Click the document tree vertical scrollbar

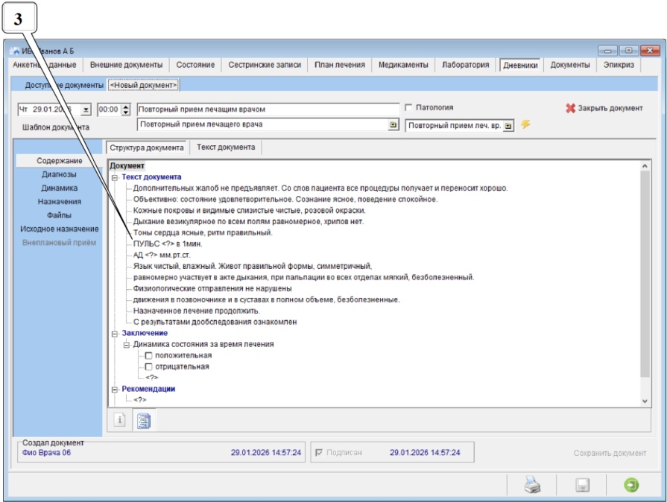[645, 283]
